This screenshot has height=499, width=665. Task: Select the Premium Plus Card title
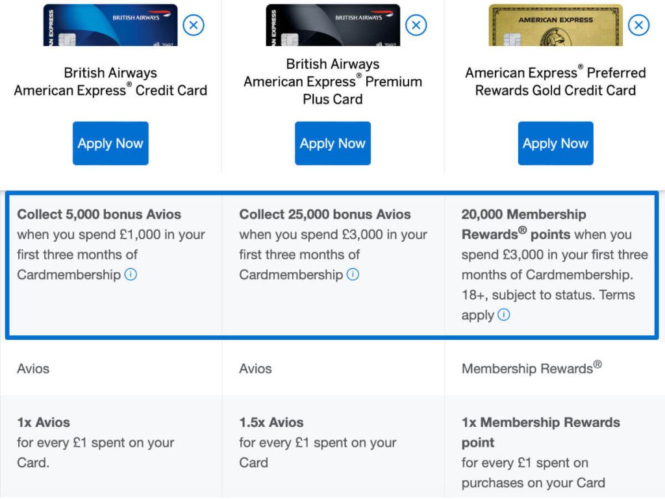[332, 82]
